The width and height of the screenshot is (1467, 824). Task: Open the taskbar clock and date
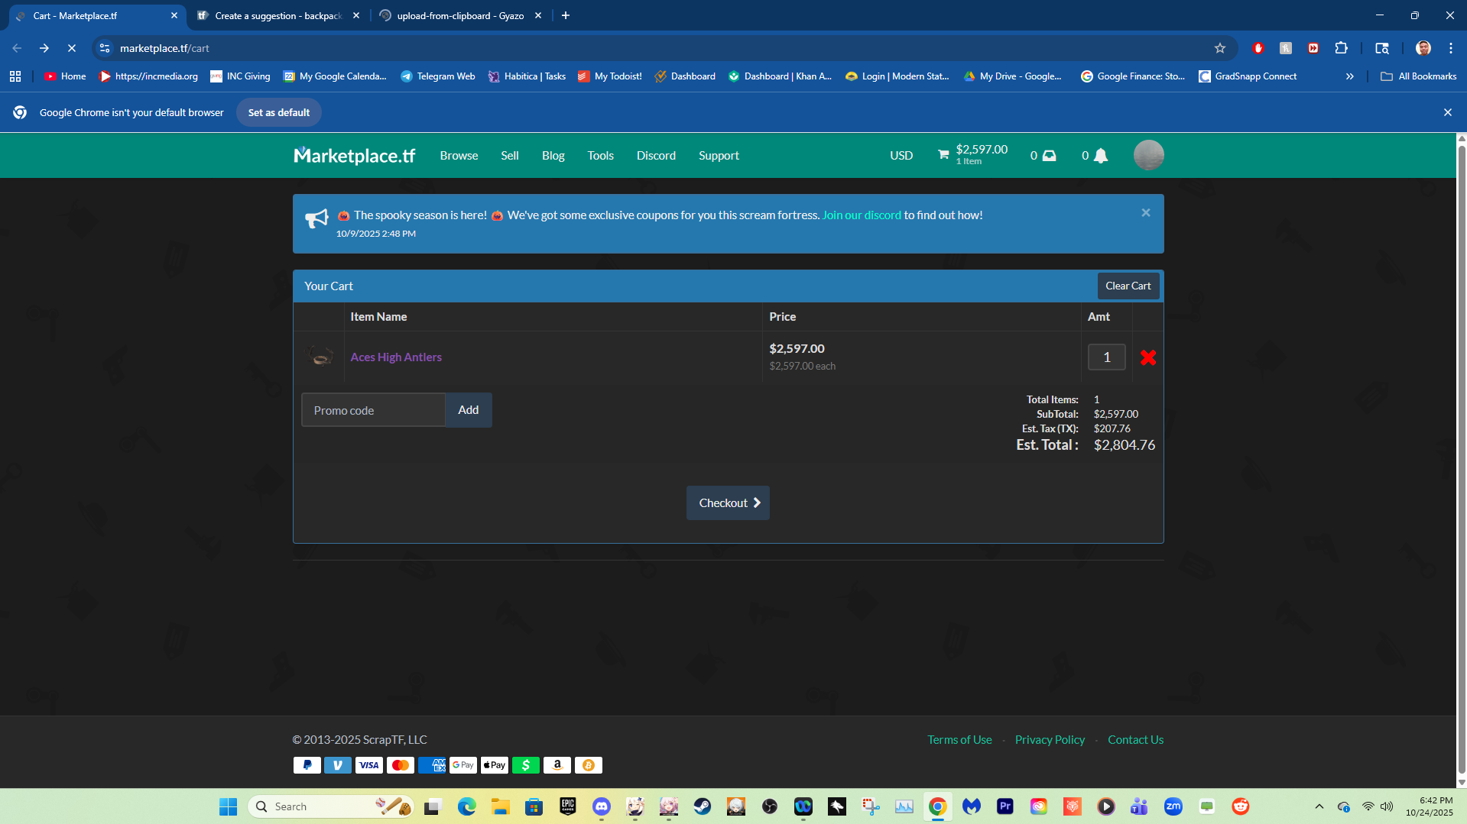point(1429,806)
